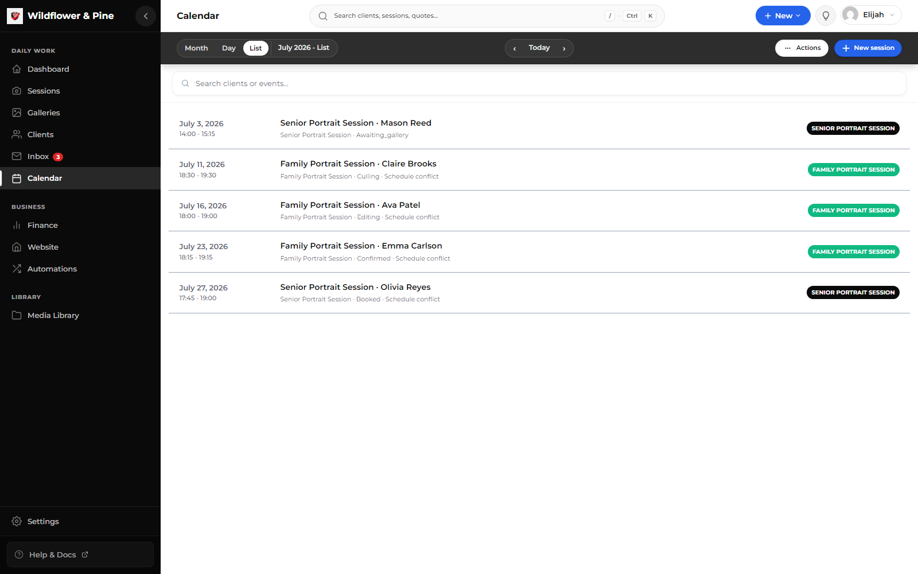Click the Confirmed · Schedule conflict subtitle
This screenshot has width=918, height=574.
coord(403,258)
